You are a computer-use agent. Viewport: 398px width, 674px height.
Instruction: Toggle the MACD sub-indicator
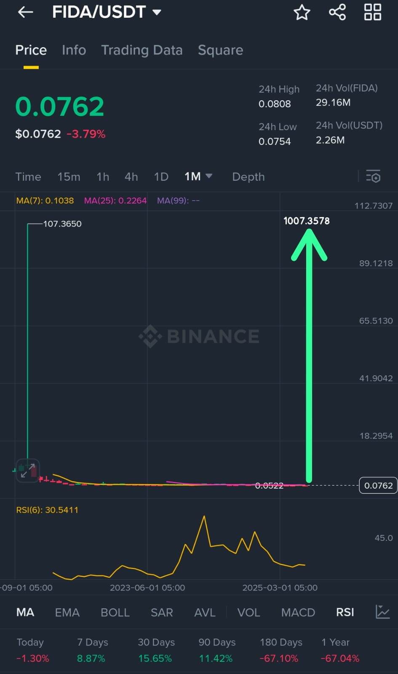tap(298, 612)
